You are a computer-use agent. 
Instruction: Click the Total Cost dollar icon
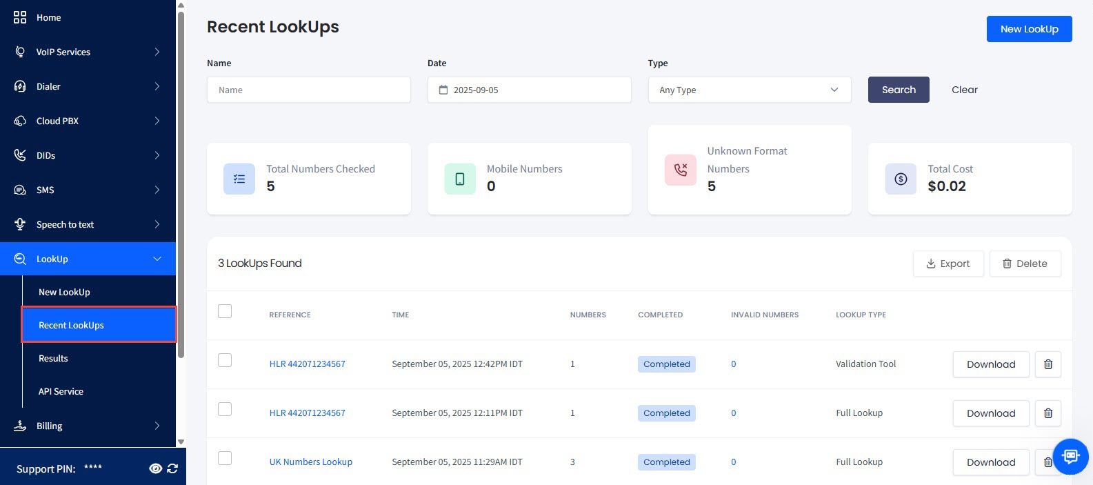coord(901,179)
